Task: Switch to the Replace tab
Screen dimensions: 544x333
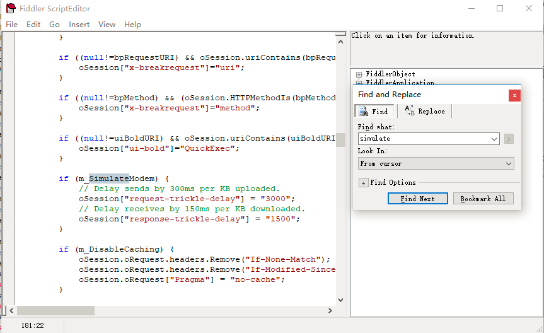Action: point(425,111)
